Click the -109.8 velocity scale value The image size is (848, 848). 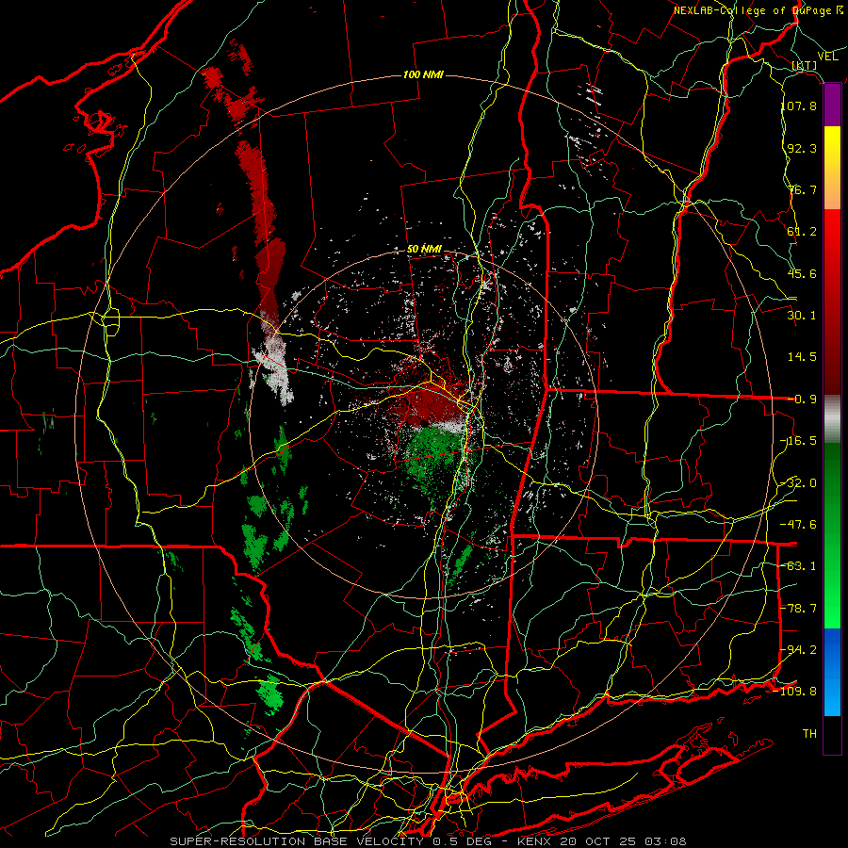[795, 692]
